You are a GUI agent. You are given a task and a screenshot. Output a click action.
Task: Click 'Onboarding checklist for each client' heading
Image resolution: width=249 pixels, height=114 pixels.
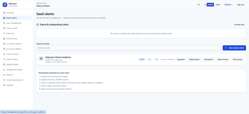(x=54, y=73)
